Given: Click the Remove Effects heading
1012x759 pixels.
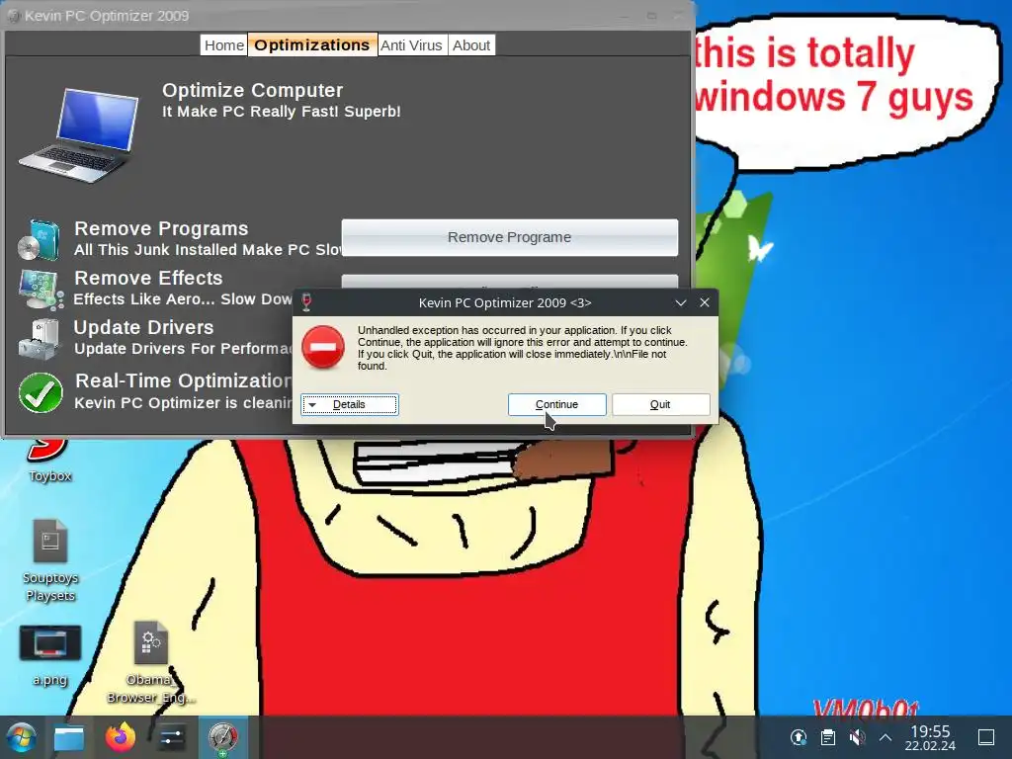Looking at the screenshot, I should (x=148, y=278).
